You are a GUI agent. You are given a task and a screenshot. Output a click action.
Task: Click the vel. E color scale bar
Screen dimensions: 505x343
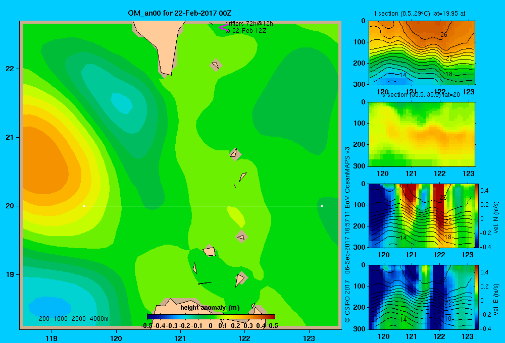477,297
